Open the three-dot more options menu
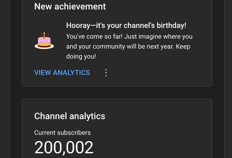This screenshot has height=158, width=232. coord(106,73)
